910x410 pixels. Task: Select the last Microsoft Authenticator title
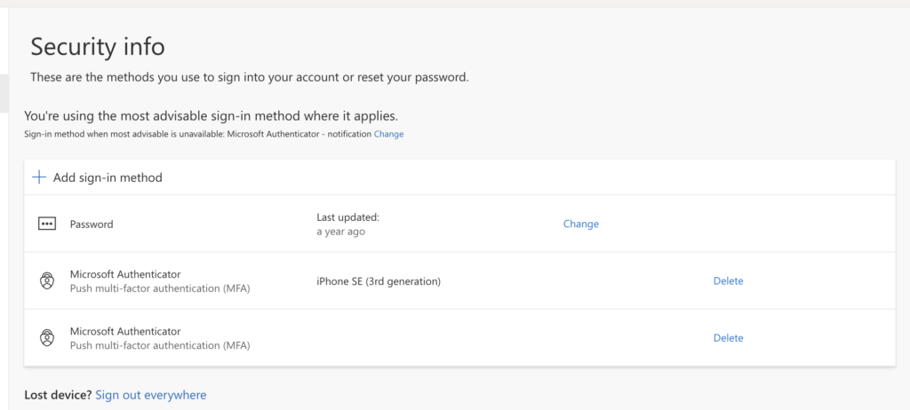[125, 332]
